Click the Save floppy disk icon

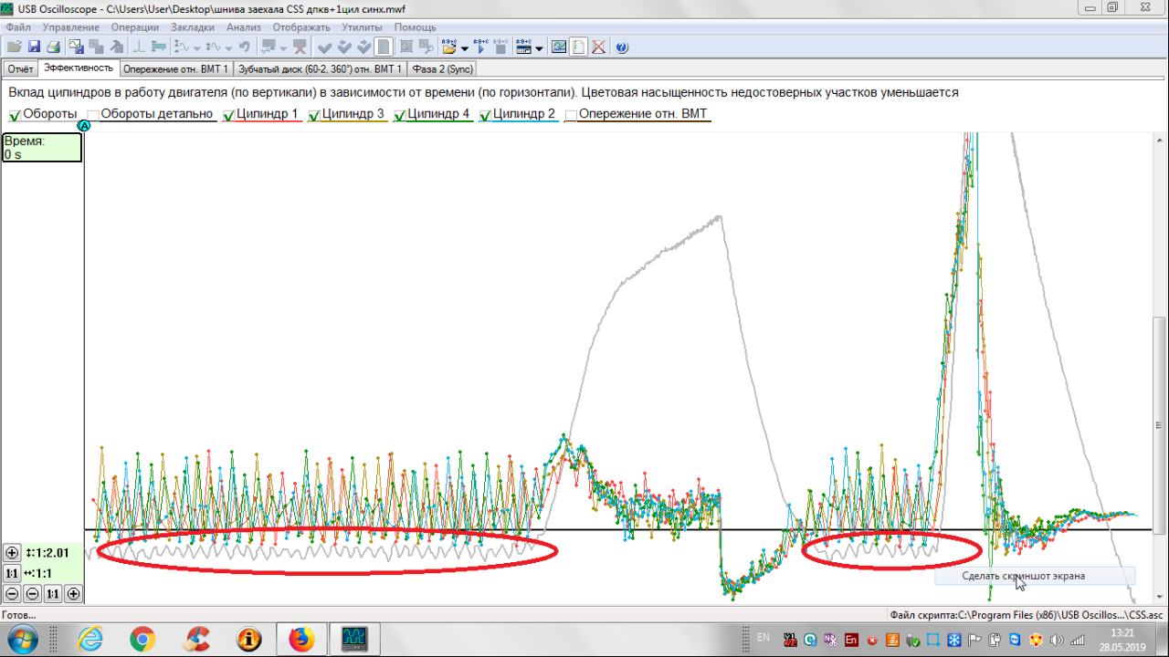[x=34, y=47]
